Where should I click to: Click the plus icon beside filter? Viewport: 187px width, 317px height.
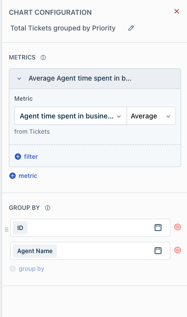coord(18,156)
